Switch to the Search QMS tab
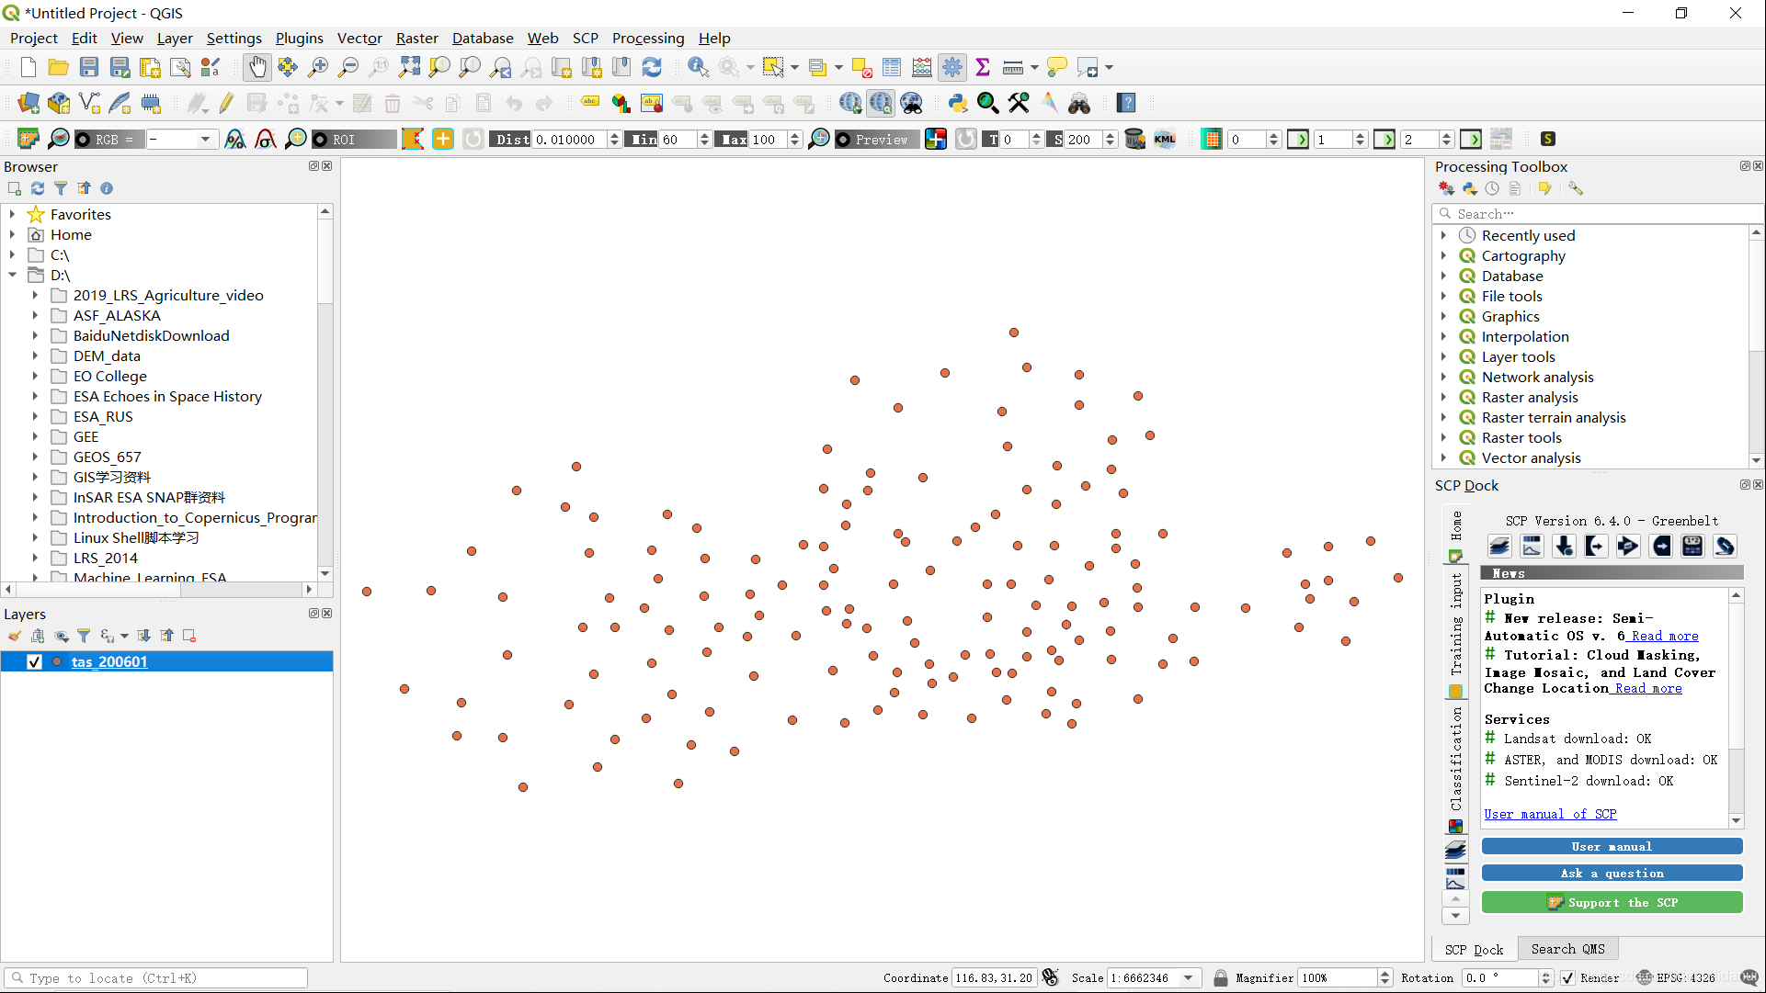Image resolution: width=1766 pixels, height=993 pixels. 1567,949
